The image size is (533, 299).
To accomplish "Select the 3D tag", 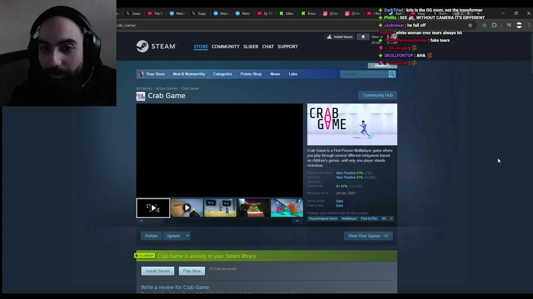I will click(x=384, y=218).
